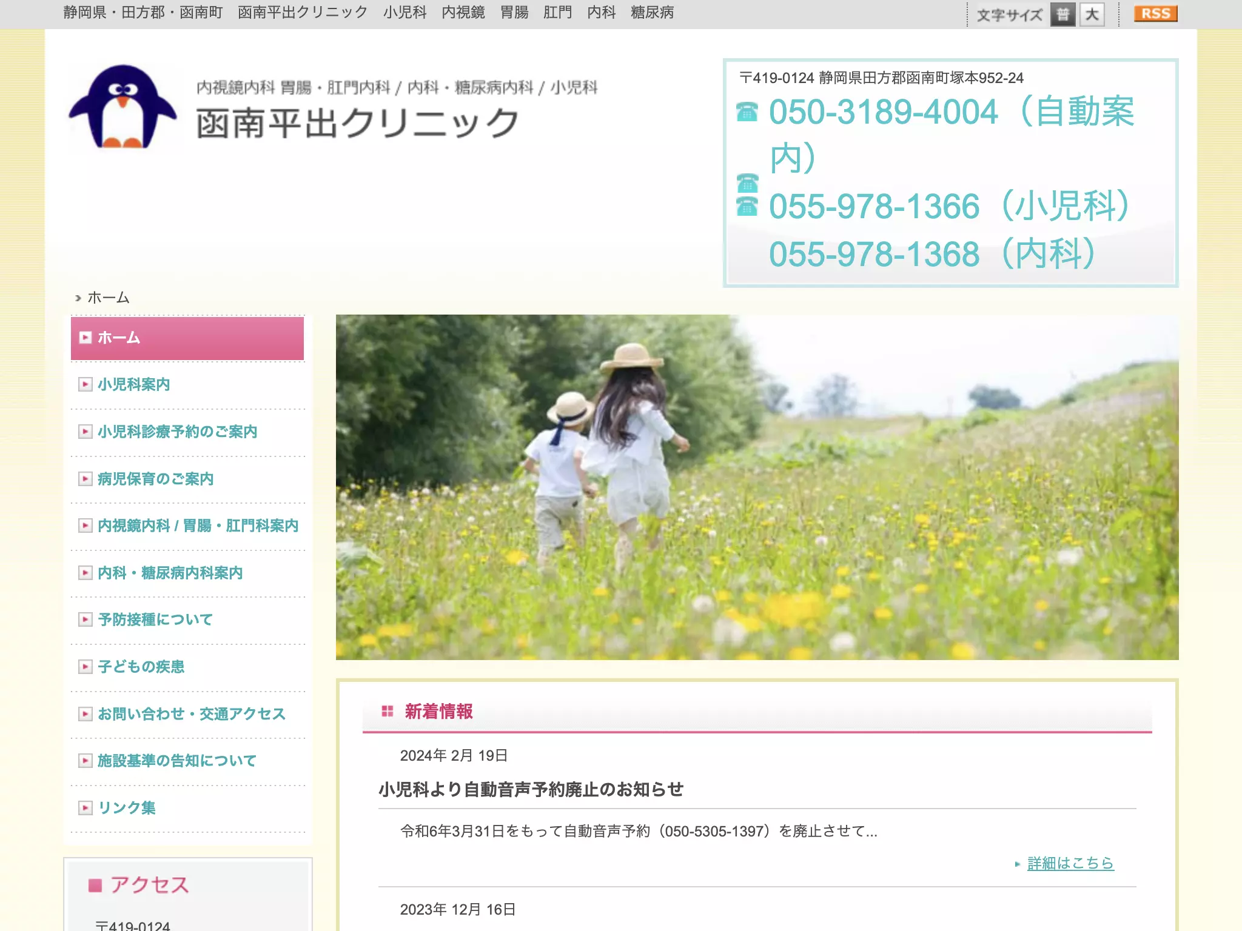
Task: Open 子どもの疾患 menu item
Action: point(187,667)
